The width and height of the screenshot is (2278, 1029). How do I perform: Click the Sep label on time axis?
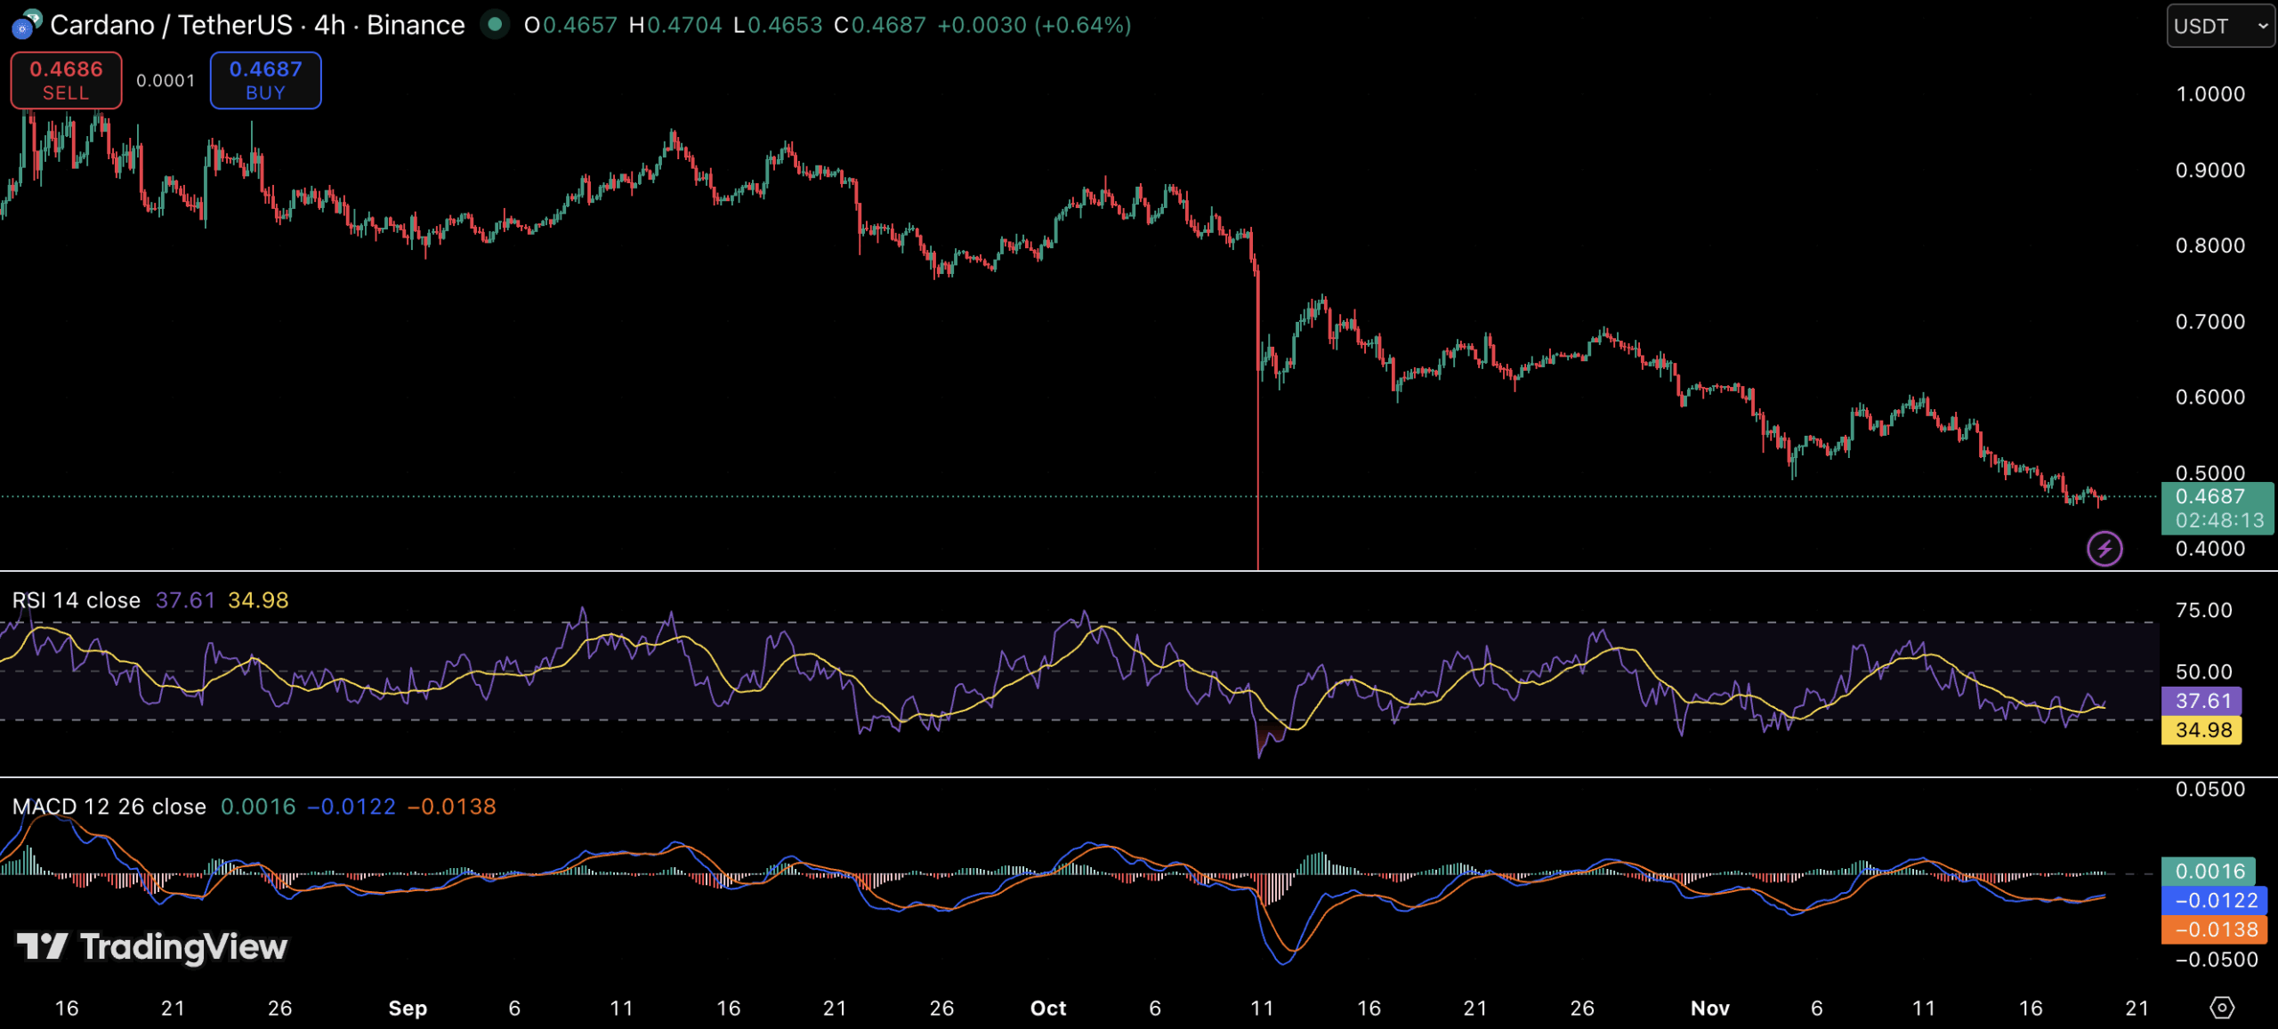[x=408, y=1008]
